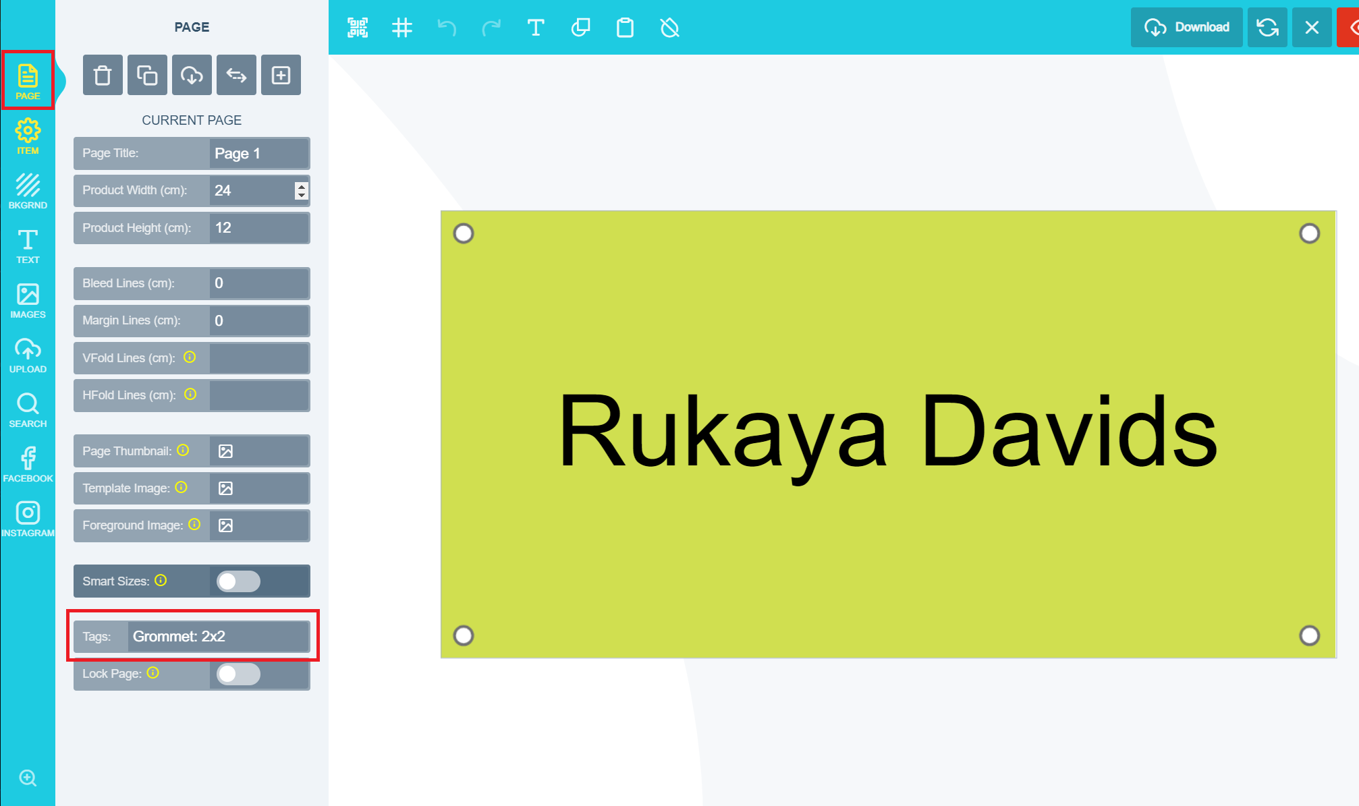The width and height of the screenshot is (1359, 806).
Task: Click the HFold Lines info icon
Action: tap(190, 395)
